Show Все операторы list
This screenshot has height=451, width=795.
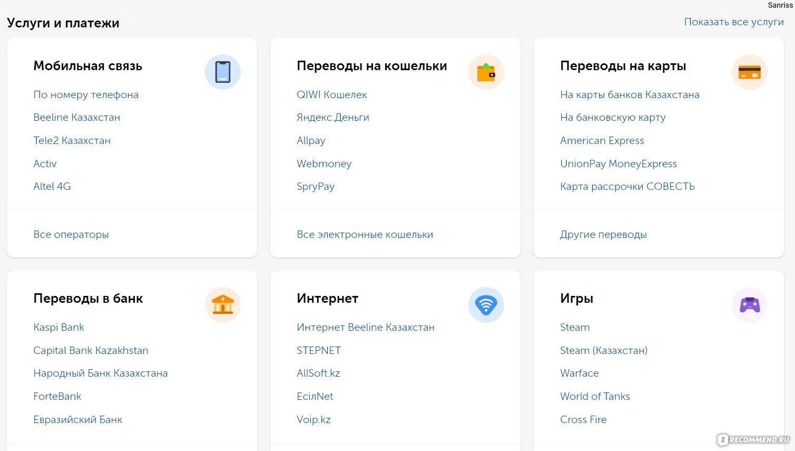[x=71, y=235]
